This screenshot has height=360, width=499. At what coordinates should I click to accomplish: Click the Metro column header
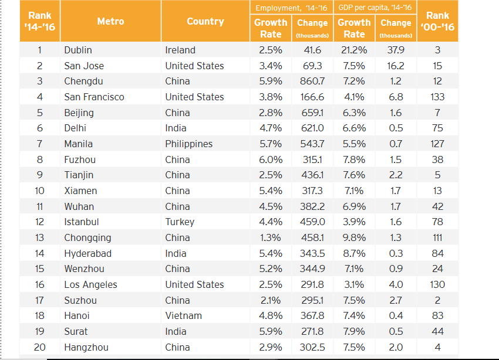110,21
